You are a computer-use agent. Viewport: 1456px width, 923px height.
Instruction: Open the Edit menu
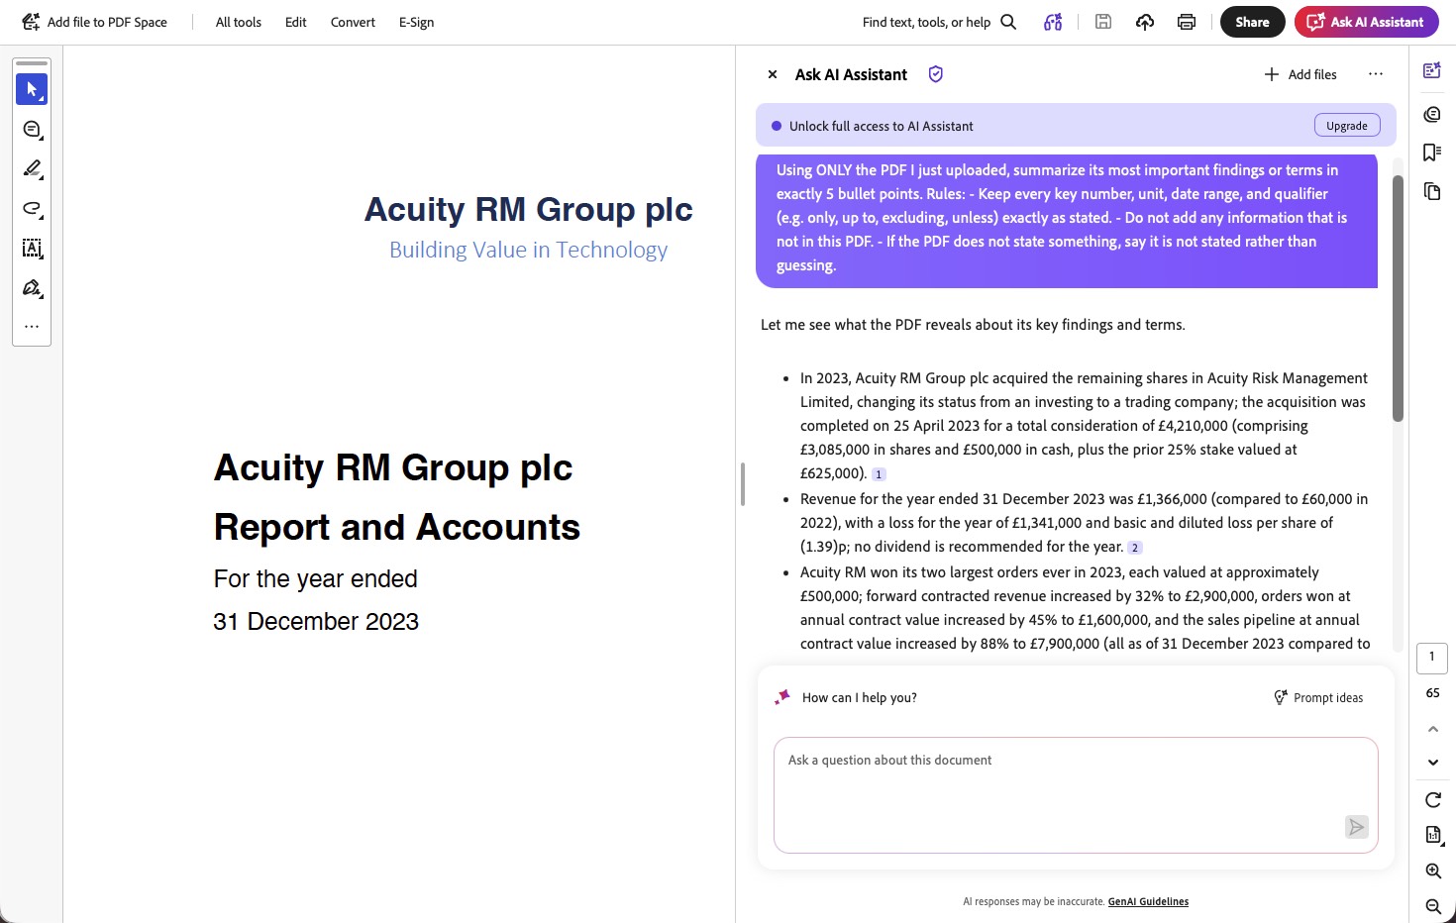(x=296, y=22)
